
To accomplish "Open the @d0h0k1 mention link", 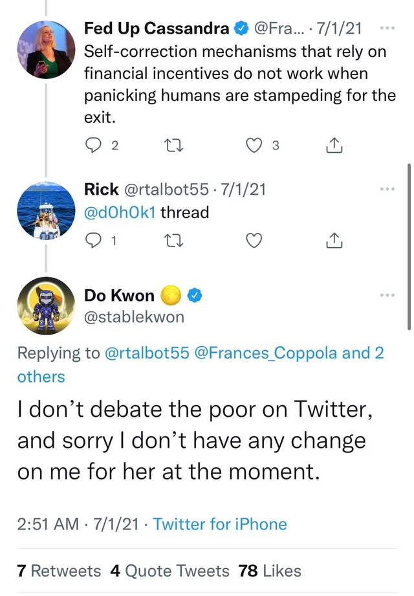I will coord(120,212).
